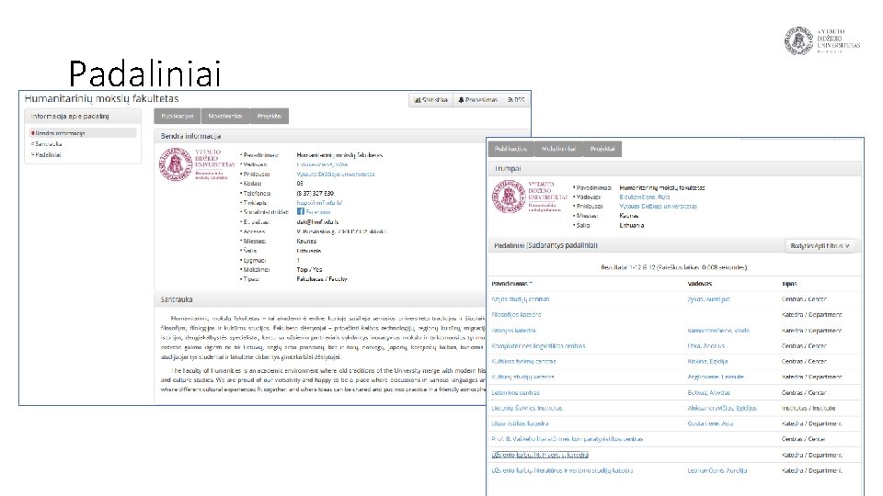The width and height of the screenshot is (883, 496).
Task: Click Institutas / Institute type cell
Action: tap(808, 408)
